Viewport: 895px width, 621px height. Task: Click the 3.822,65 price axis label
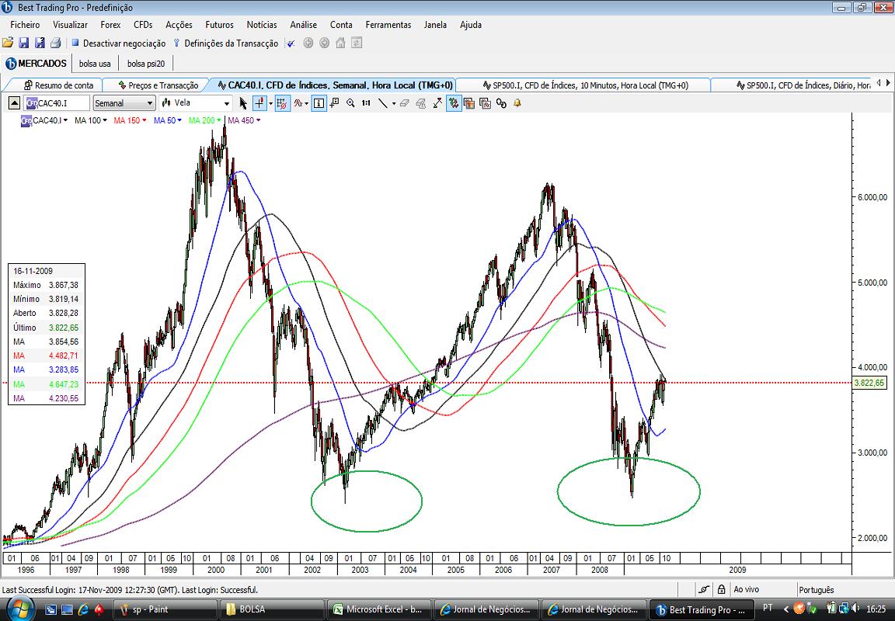click(x=869, y=383)
